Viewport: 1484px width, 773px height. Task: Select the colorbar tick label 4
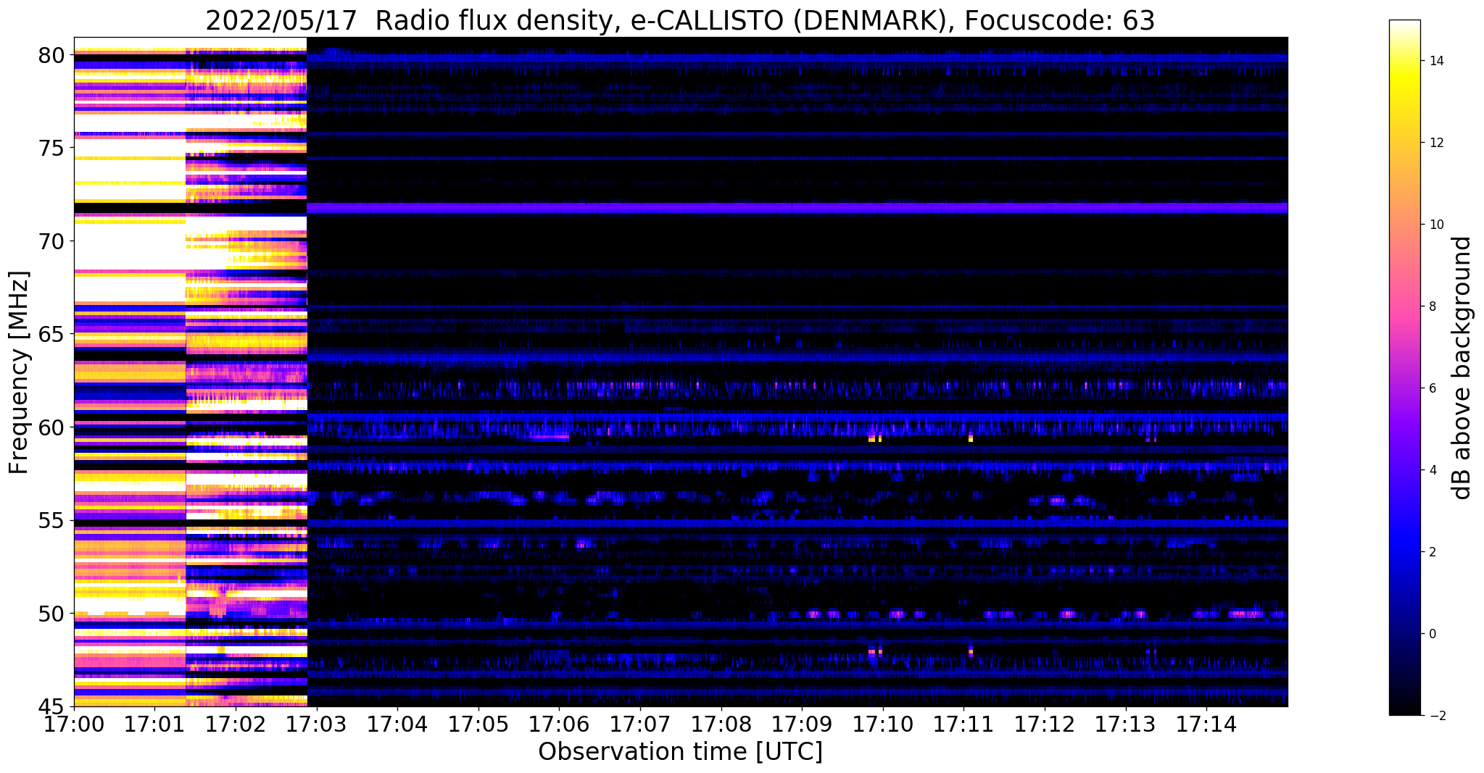tap(1432, 470)
